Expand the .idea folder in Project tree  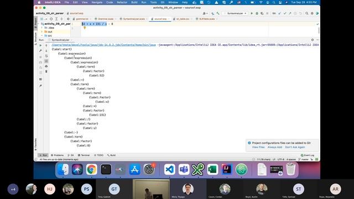pyautogui.click(x=42, y=28)
